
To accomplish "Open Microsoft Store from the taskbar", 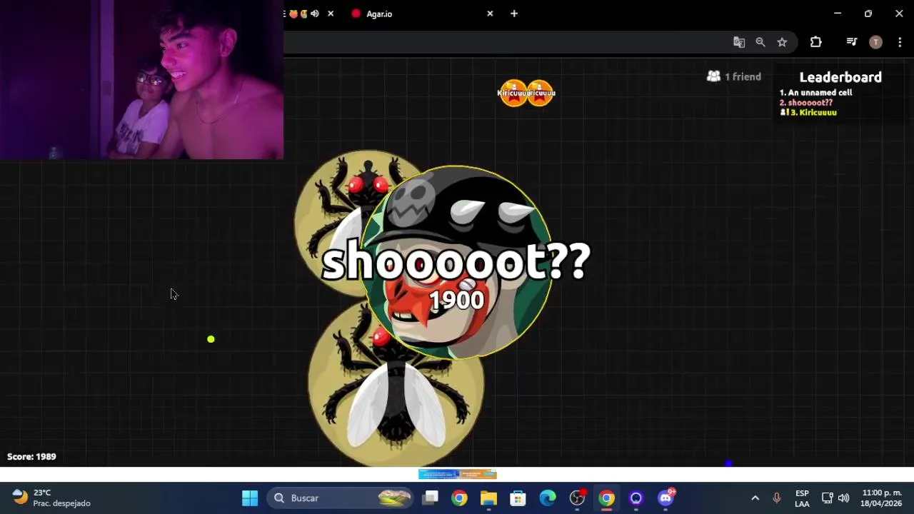I will tap(518, 498).
